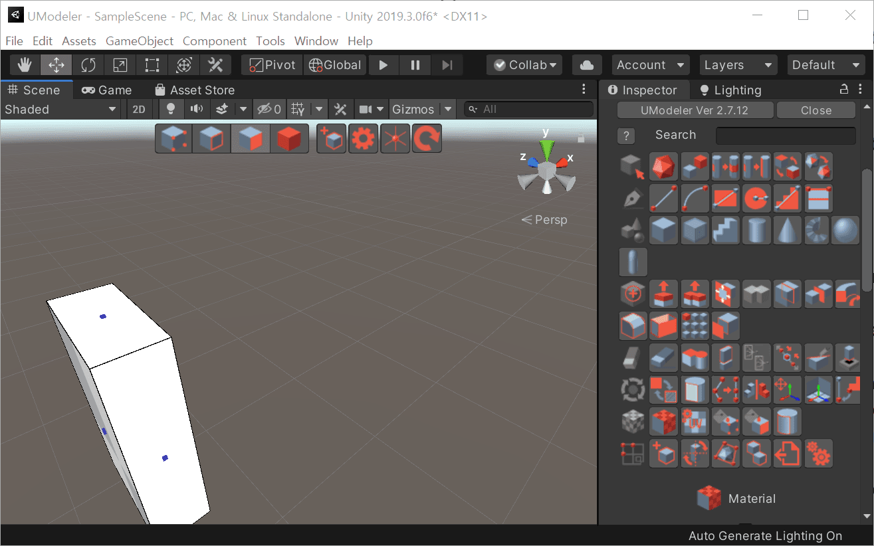Switch UModeler to object selection mode

(x=288, y=139)
